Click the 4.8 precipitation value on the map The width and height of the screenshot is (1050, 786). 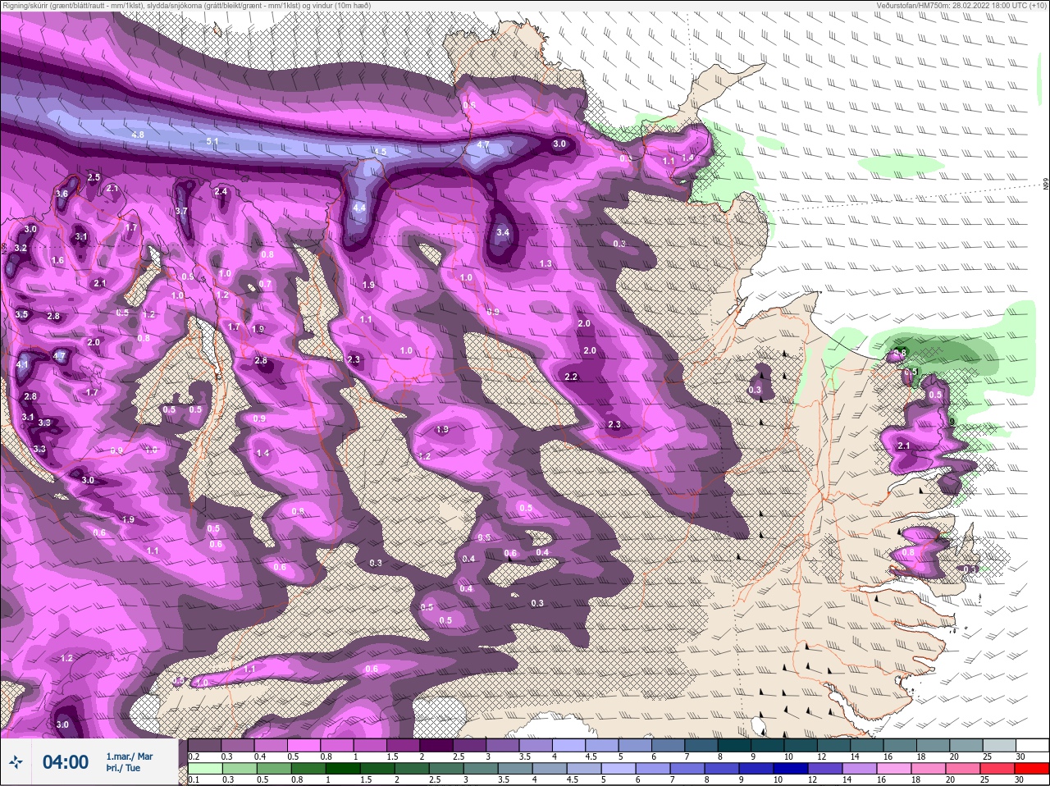coord(138,135)
